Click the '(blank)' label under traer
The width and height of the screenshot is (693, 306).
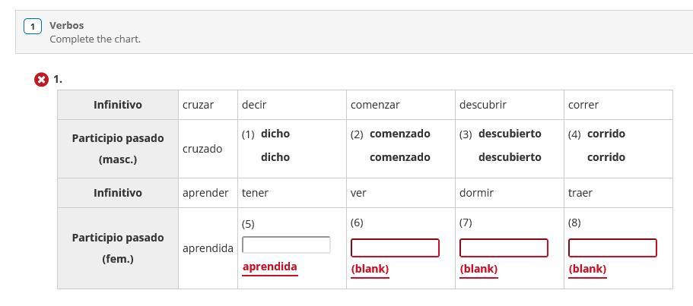[x=587, y=269]
